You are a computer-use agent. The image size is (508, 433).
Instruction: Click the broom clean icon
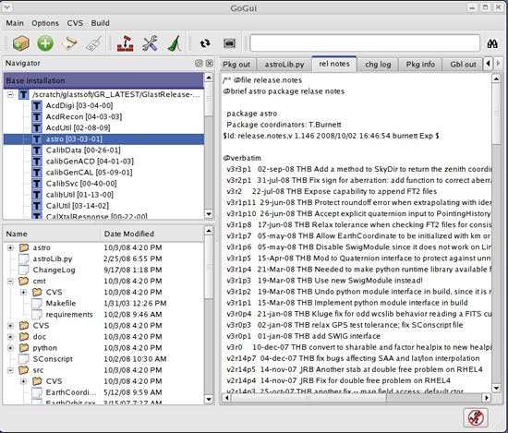coord(175,43)
